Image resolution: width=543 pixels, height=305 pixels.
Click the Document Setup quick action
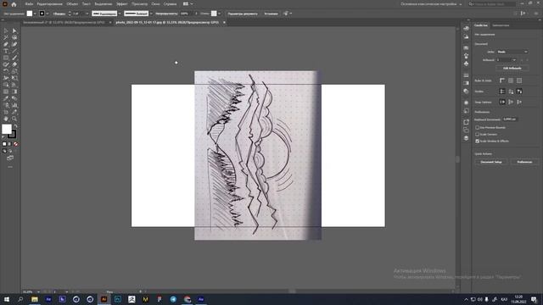pyautogui.click(x=491, y=162)
